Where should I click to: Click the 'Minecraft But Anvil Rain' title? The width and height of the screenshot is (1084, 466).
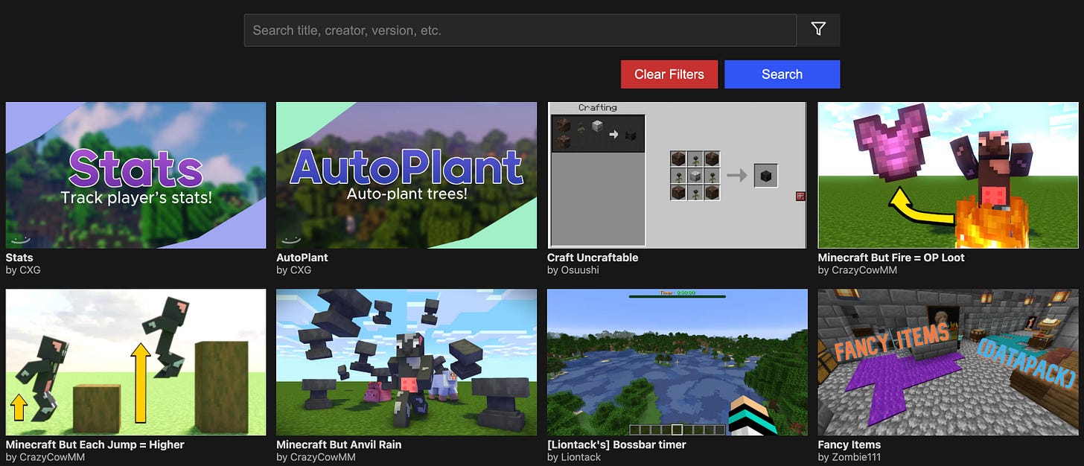(339, 444)
